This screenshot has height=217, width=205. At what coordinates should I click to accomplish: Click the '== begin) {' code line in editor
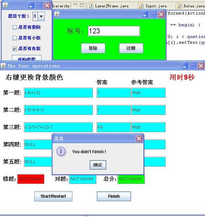tap(186, 25)
